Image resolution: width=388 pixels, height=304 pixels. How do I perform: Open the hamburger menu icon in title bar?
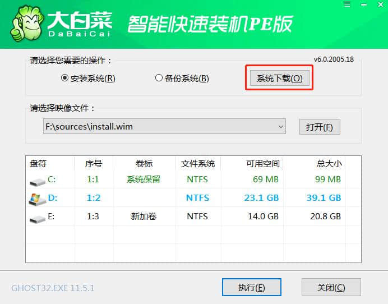347,4
